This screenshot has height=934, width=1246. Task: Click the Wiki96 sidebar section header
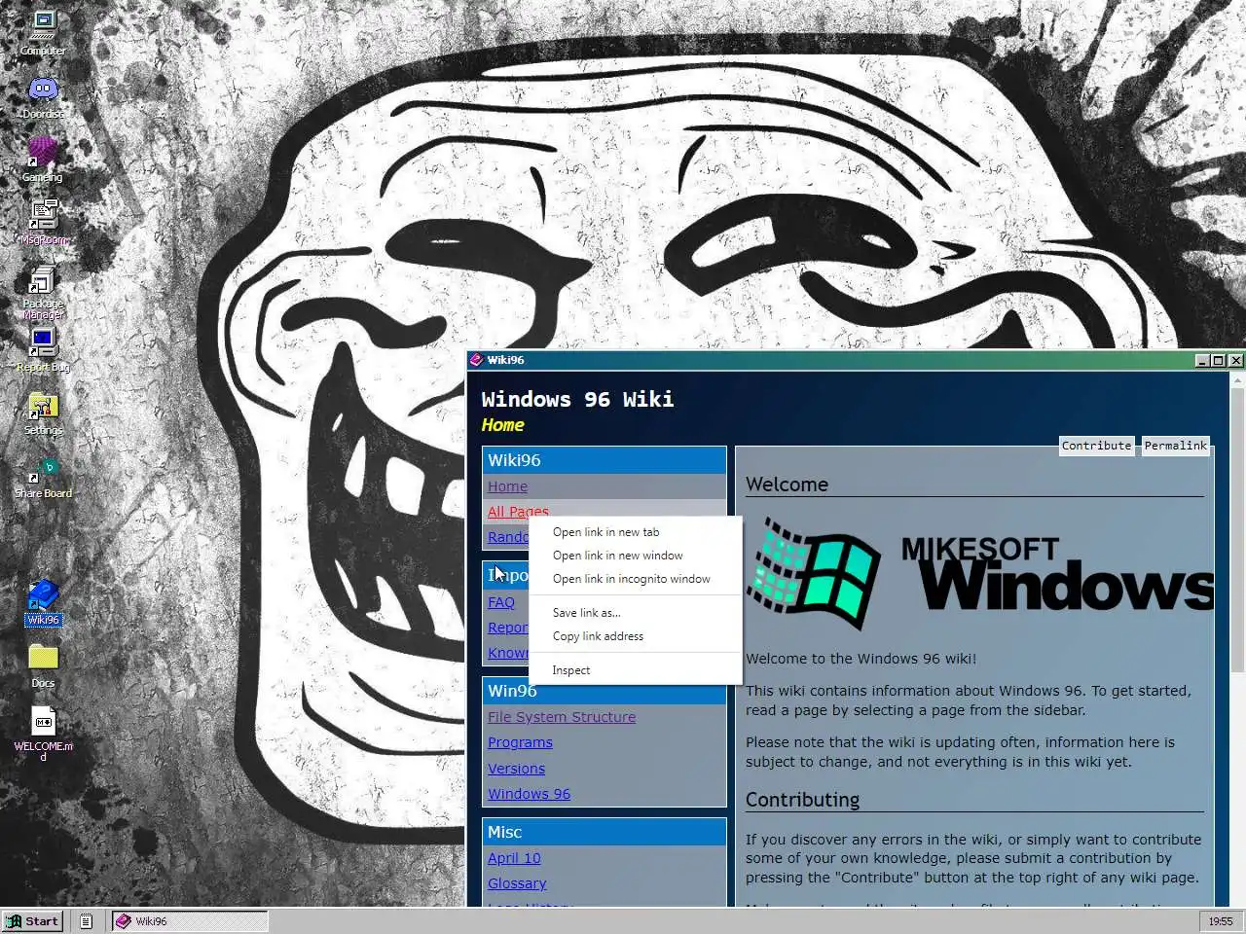604,460
